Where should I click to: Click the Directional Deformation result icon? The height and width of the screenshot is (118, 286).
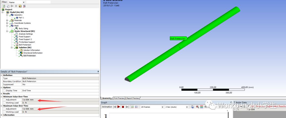(x=21, y=53)
